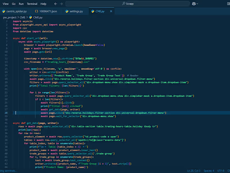This screenshot has height=173, width=230.
Task: Click the Copilot icon in the title bar
Action: click(x=194, y=4)
